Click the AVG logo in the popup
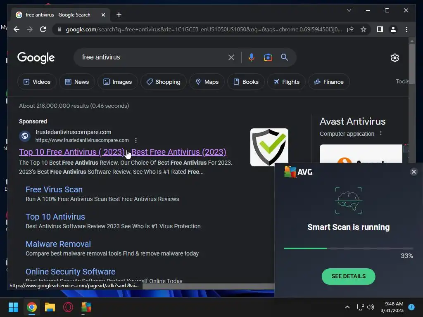423x317 pixels. [298, 172]
